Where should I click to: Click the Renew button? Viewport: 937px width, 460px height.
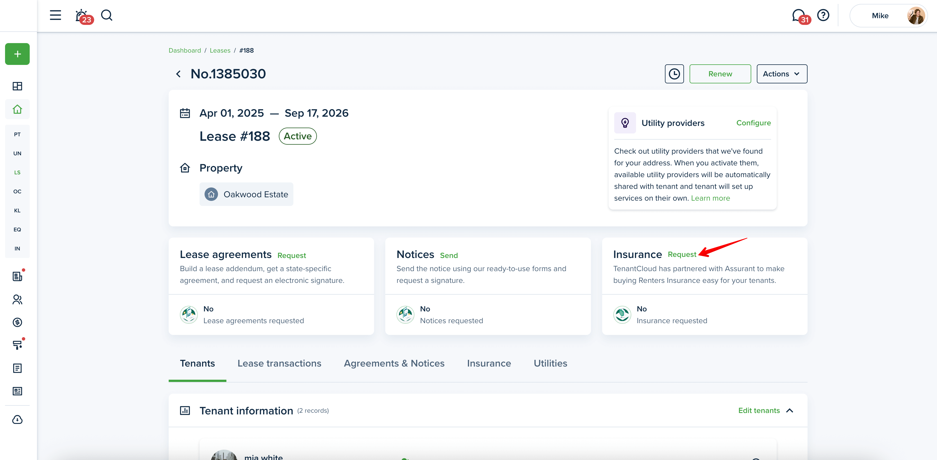(720, 74)
